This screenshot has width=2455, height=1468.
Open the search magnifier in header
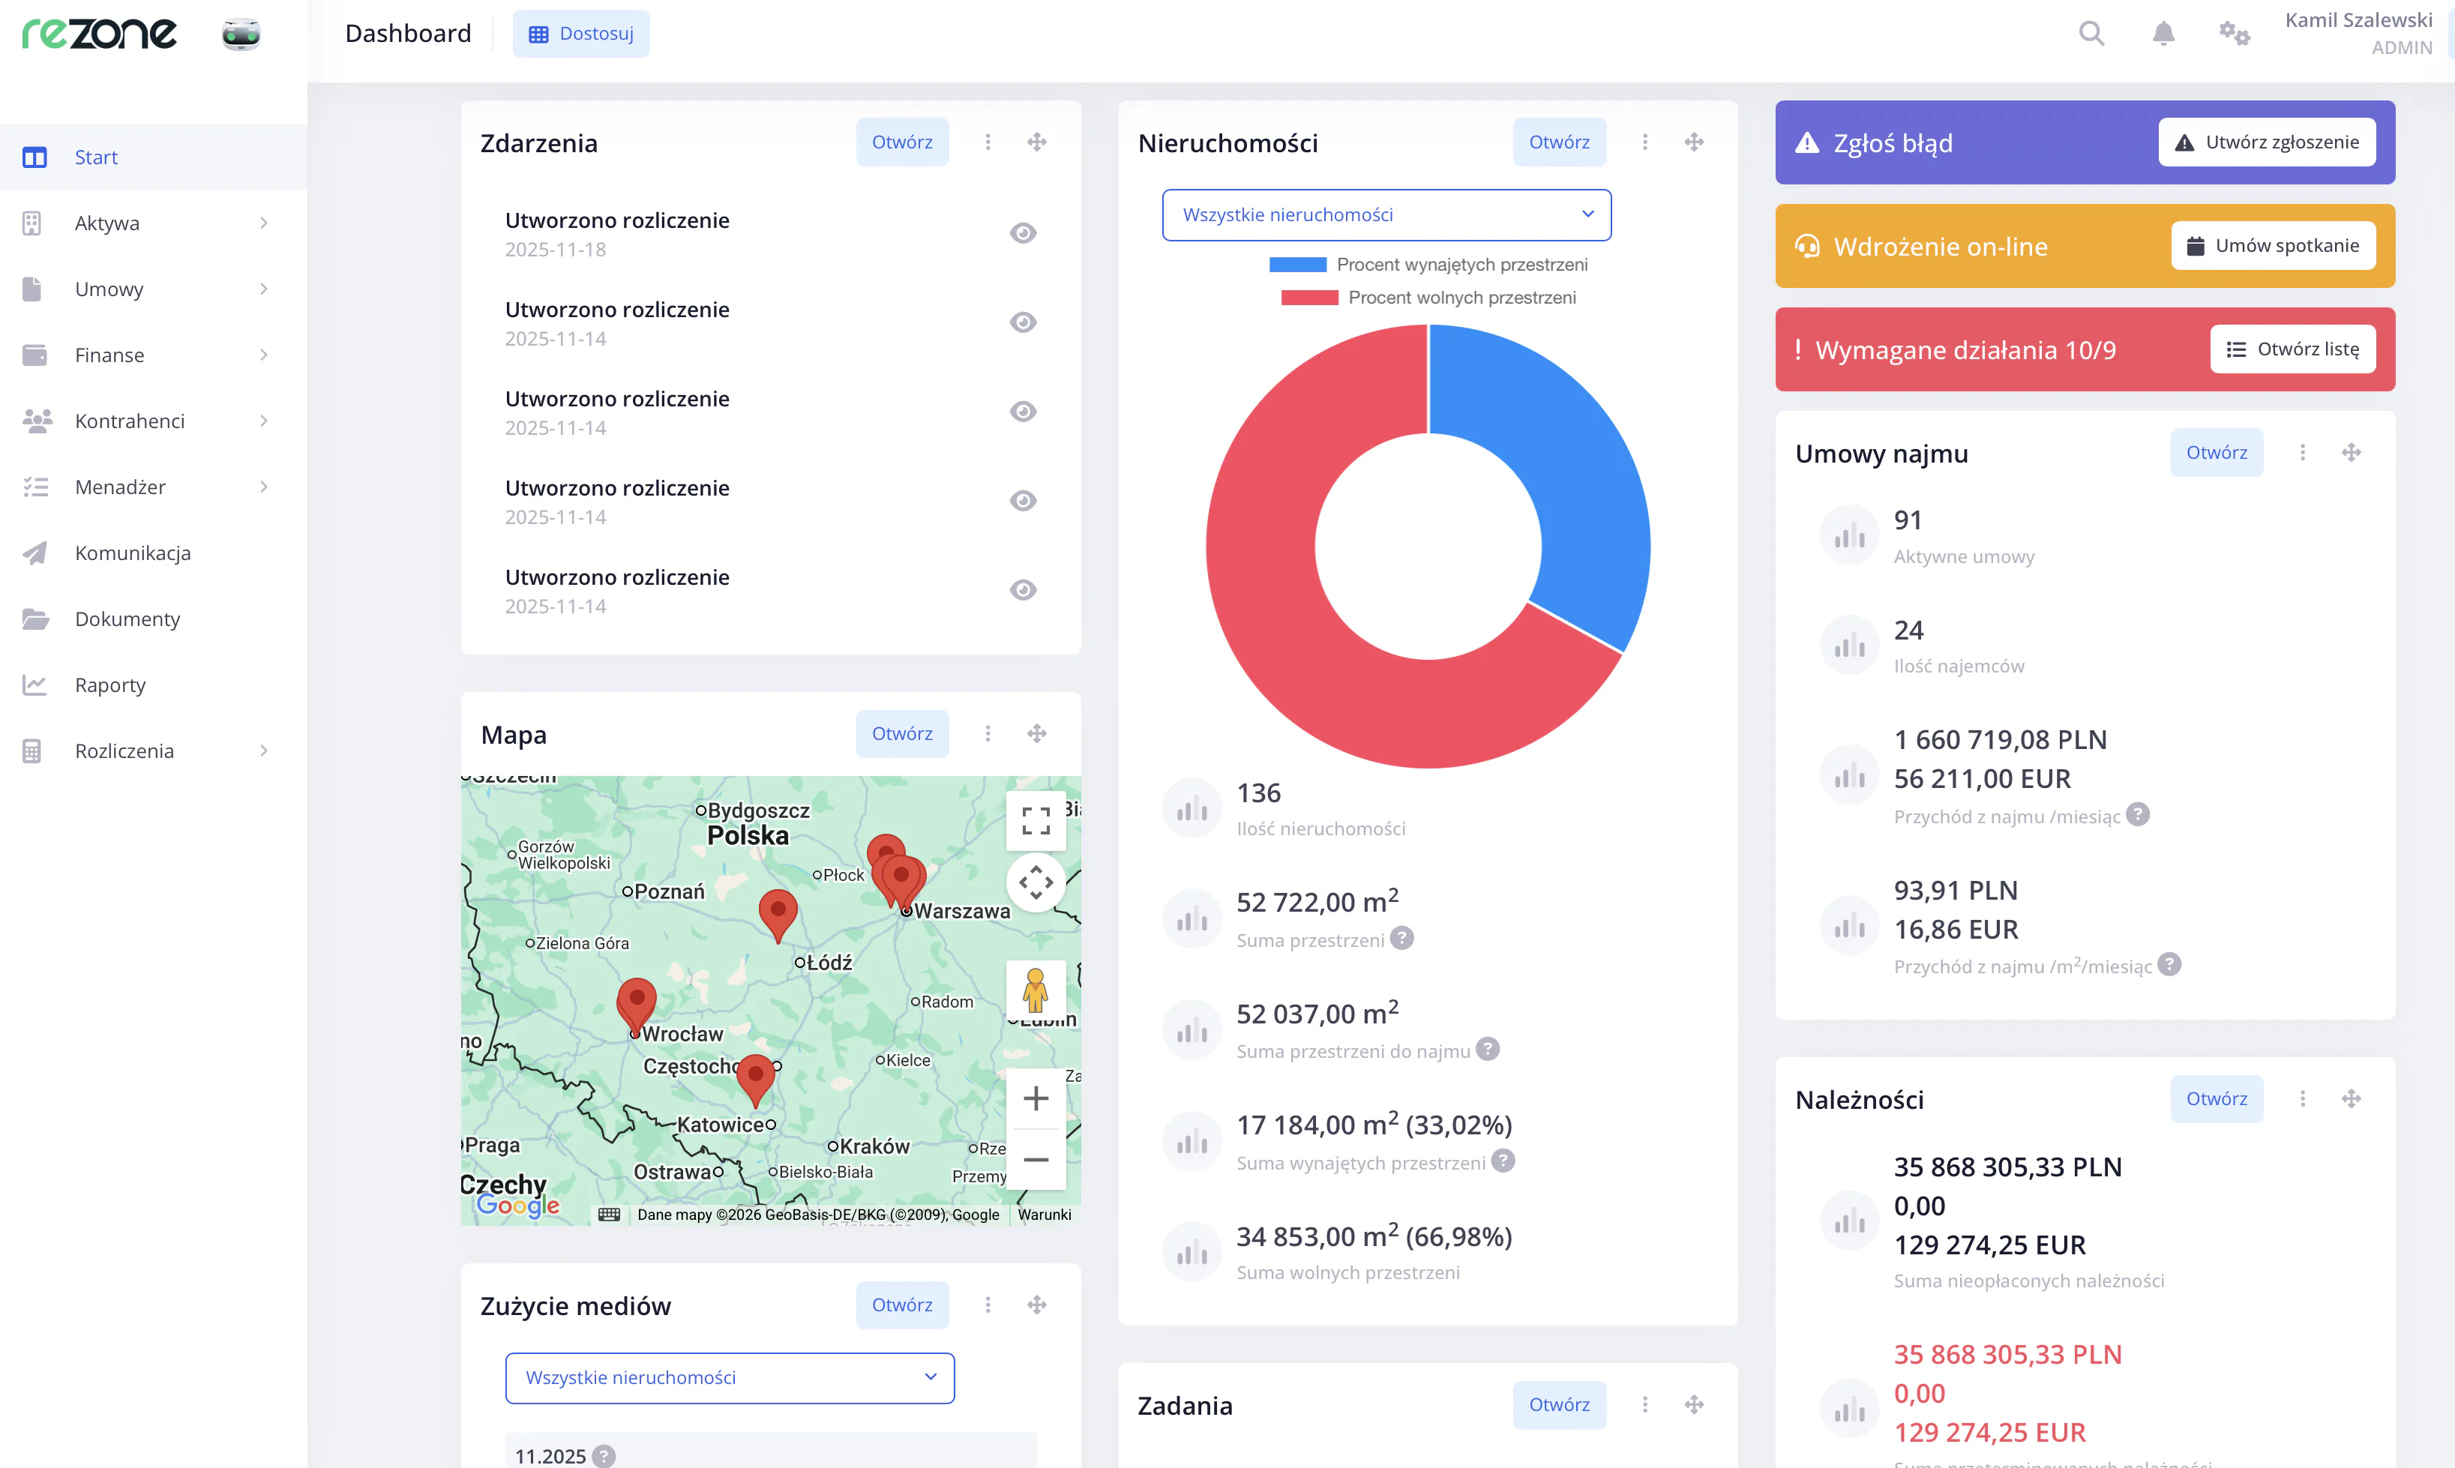[2091, 34]
